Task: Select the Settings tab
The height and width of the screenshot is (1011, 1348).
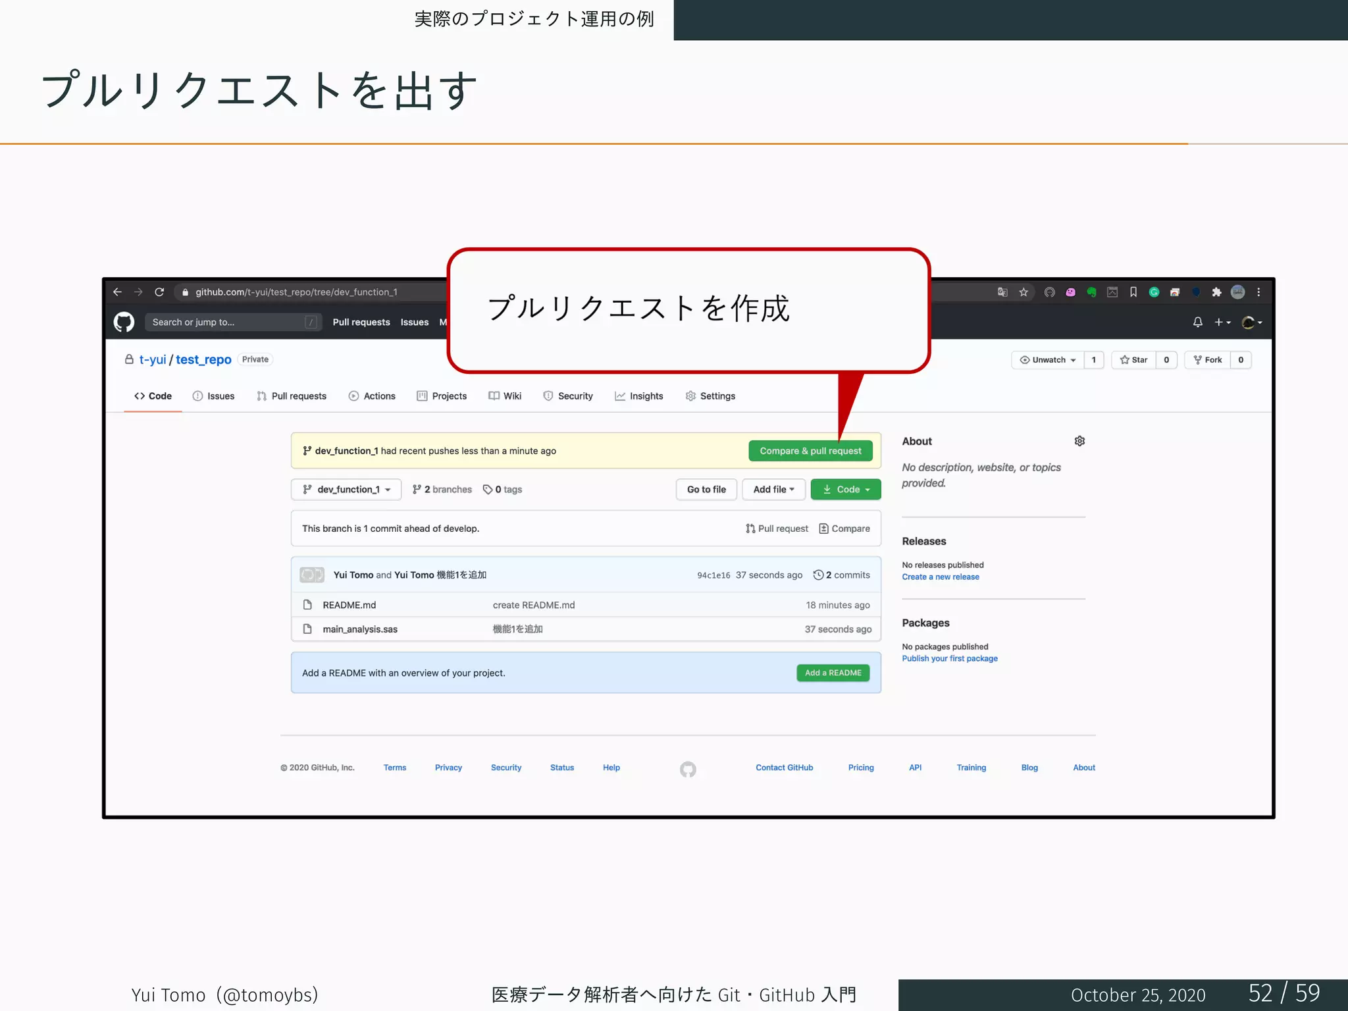Action: [x=710, y=396]
